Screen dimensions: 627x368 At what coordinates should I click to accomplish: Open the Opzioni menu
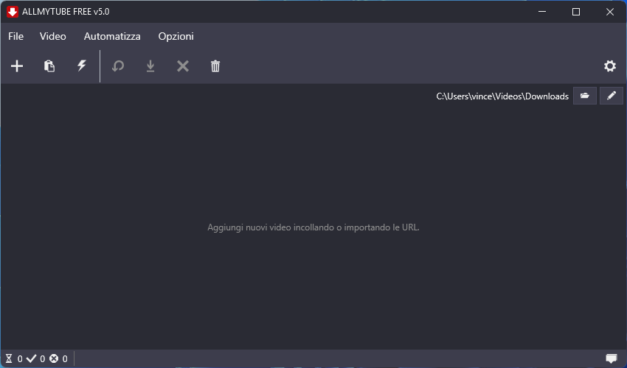point(176,36)
